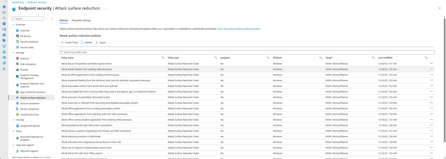Open Security baselines in sidebar

click(29, 42)
